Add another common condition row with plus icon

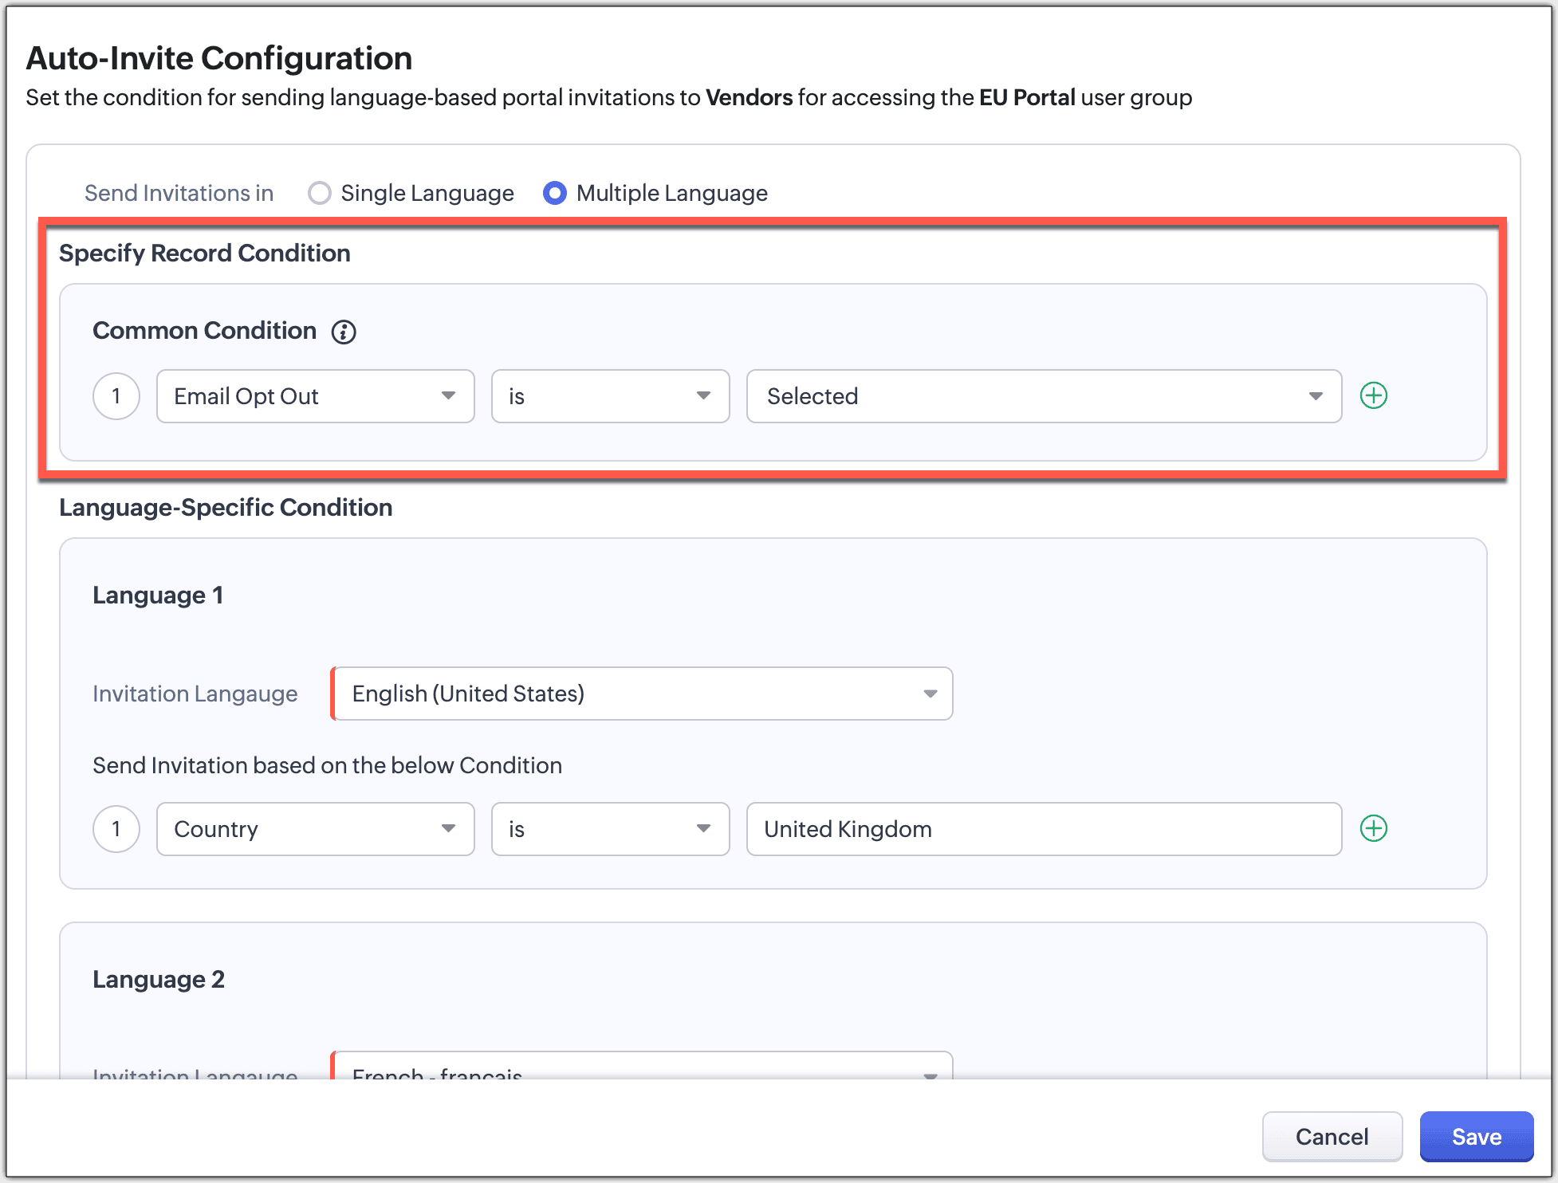1373,395
